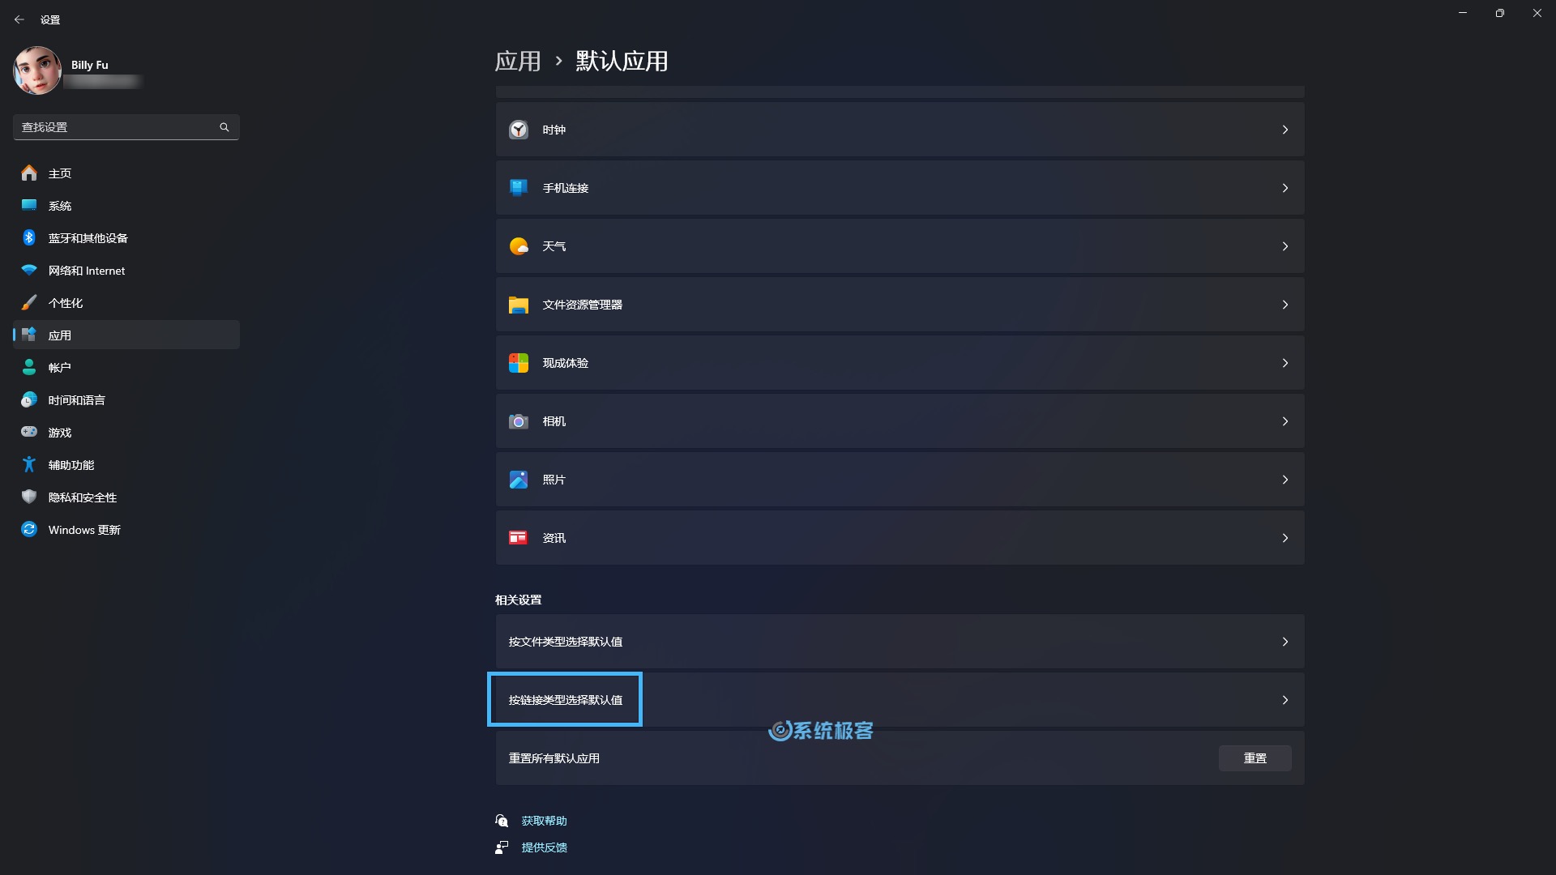Click 重置 all default apps button
The height and width of the screenshot is (875, 1556).
[1255, 758]
